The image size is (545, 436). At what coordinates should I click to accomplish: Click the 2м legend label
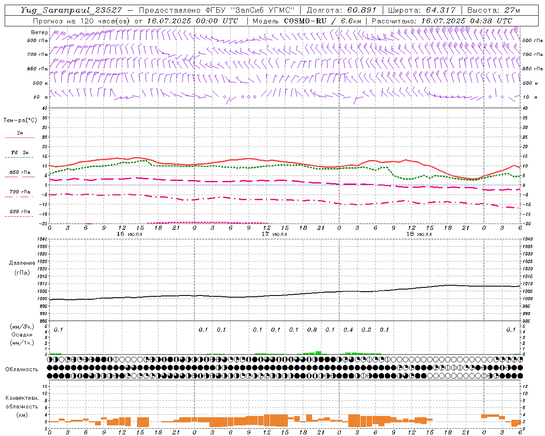[20, 133]
